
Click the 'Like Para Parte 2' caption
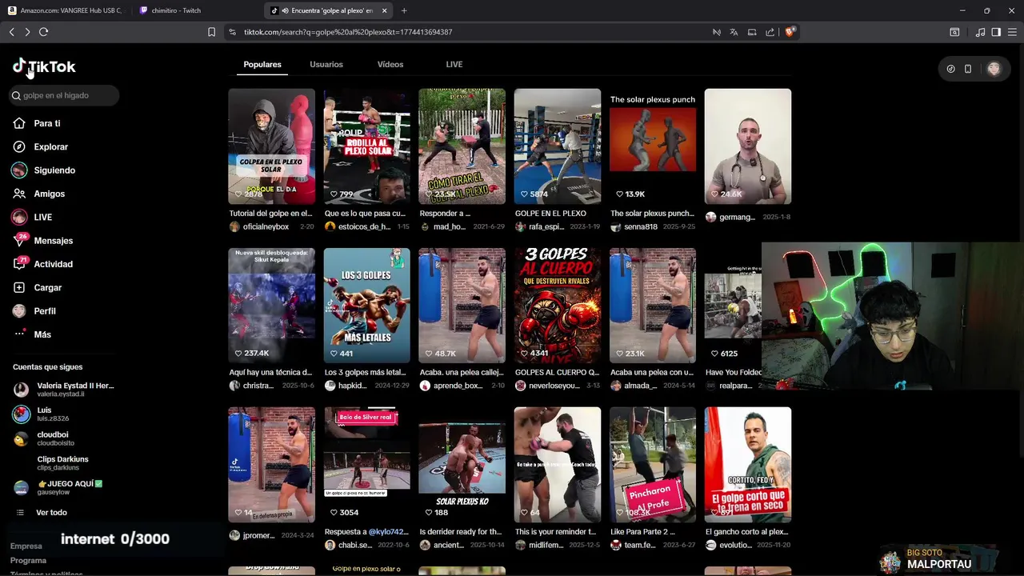[x=642, y=532]
